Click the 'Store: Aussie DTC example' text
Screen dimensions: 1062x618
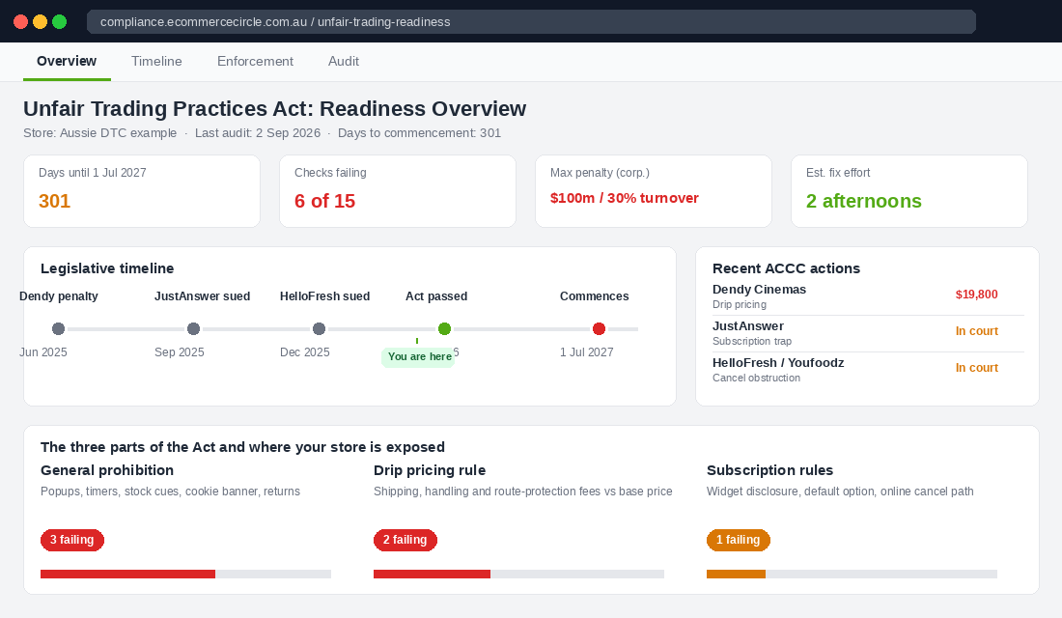tap(99, 133)
